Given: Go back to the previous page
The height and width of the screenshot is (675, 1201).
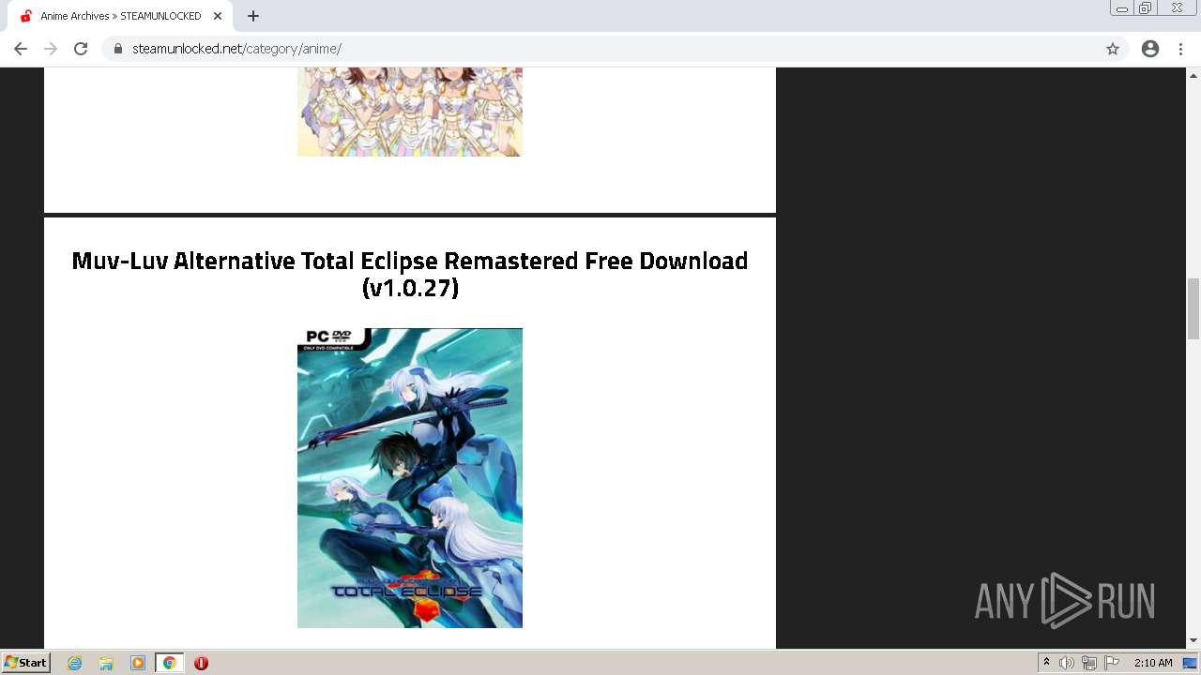Looking at the screenshot, I should [21, 49].
